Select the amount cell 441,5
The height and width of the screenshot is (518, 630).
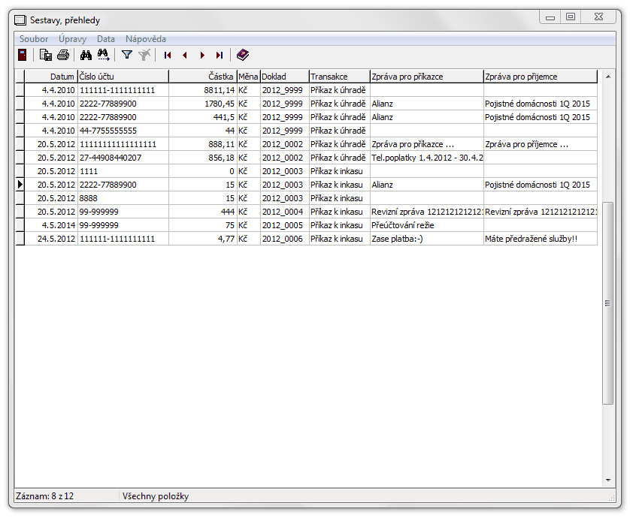[203, 117]
